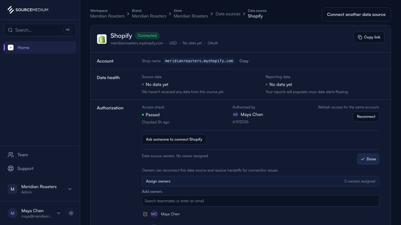
Task: Go to Store Meridian Roasters breadcrumb
Action: pyautogui.click(x=191, y=13)
